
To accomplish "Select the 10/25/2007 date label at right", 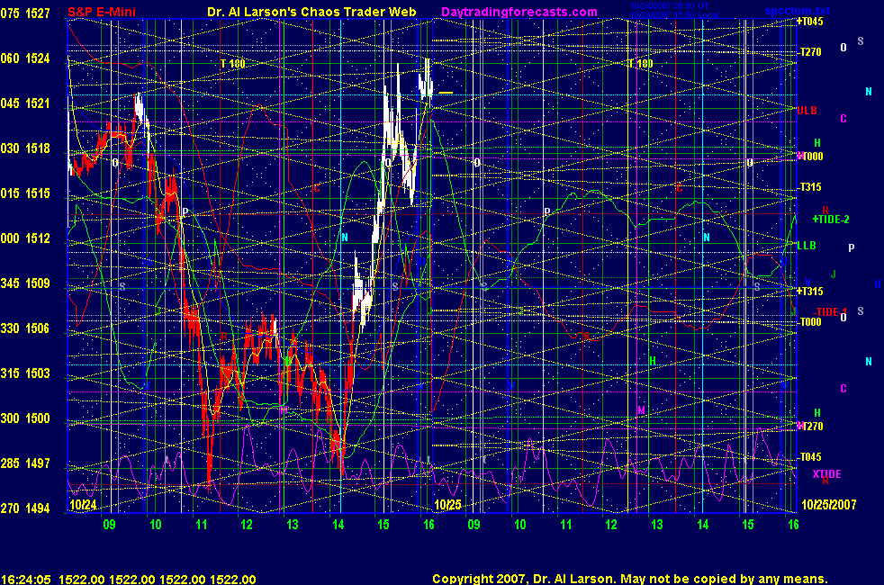I will coord(835,507).
